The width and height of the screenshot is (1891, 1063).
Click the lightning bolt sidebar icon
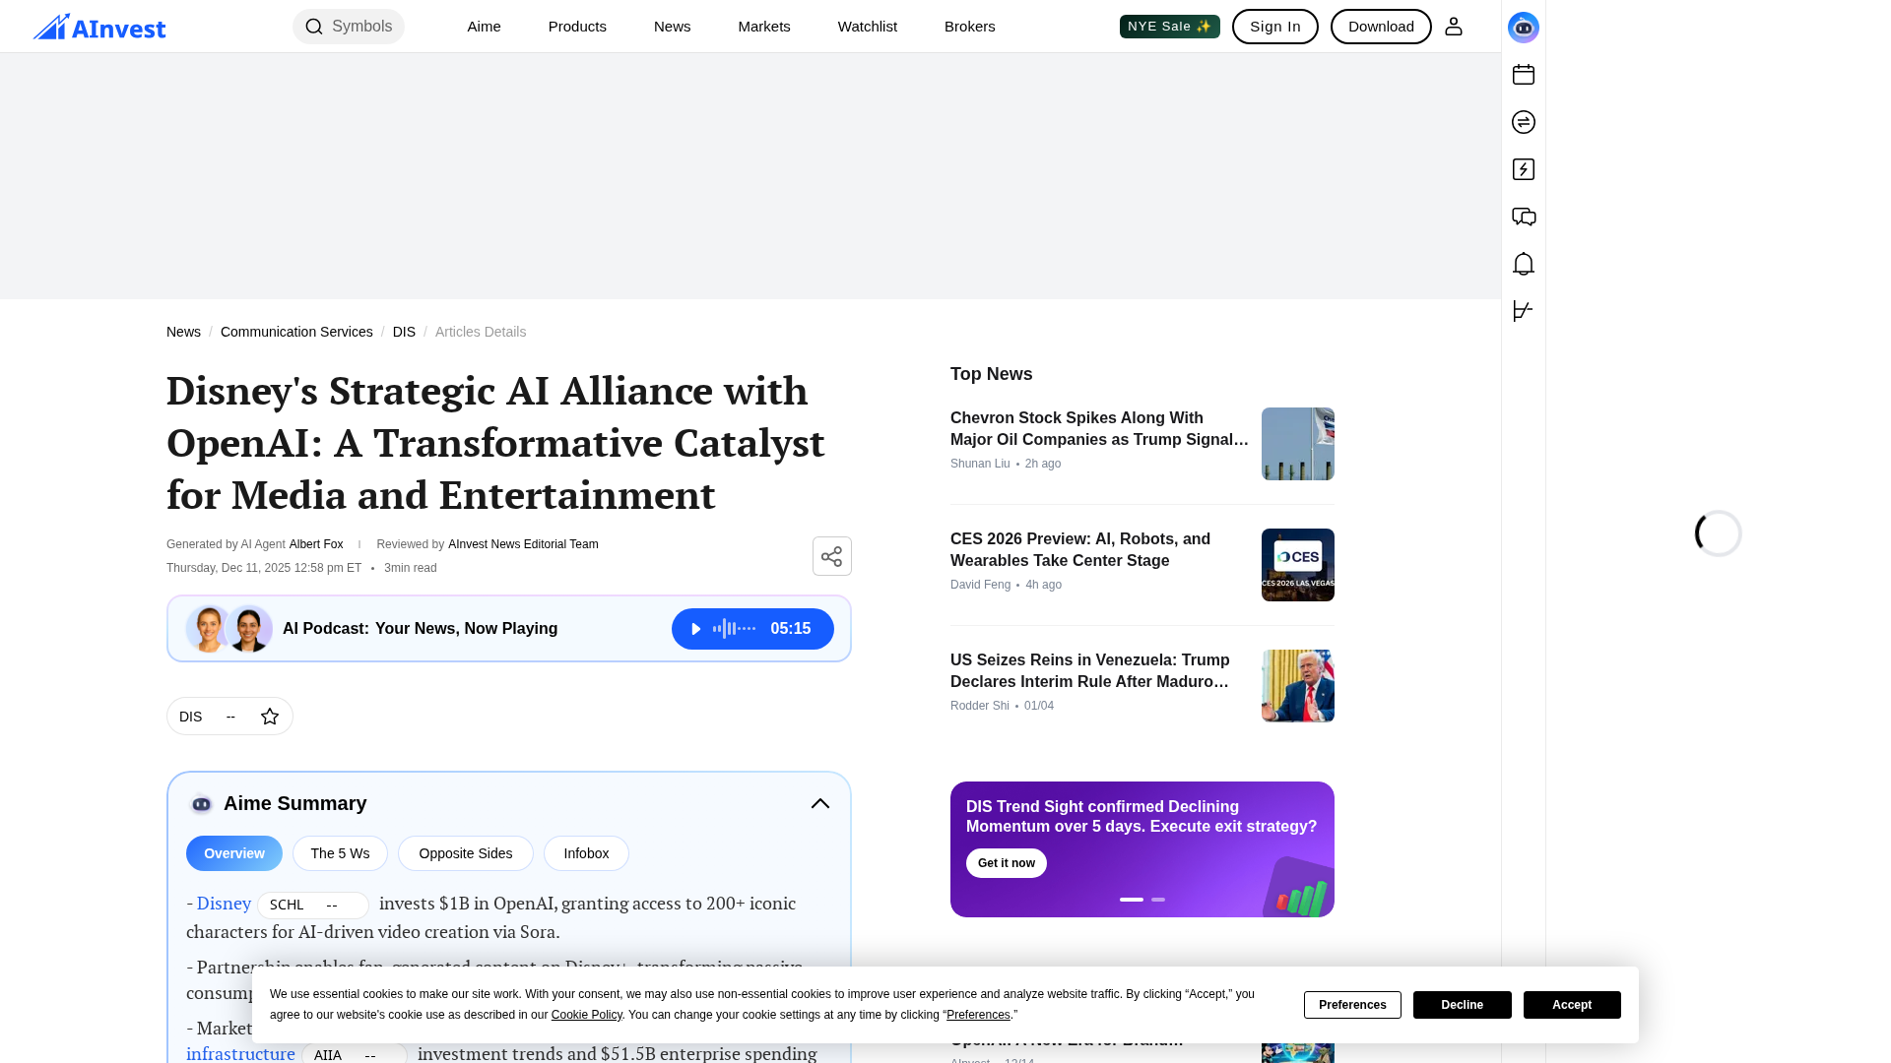tap(1523, 169)
